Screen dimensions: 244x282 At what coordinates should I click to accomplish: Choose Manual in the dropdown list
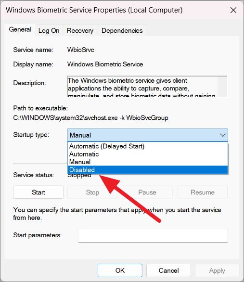tap(148, 162)
